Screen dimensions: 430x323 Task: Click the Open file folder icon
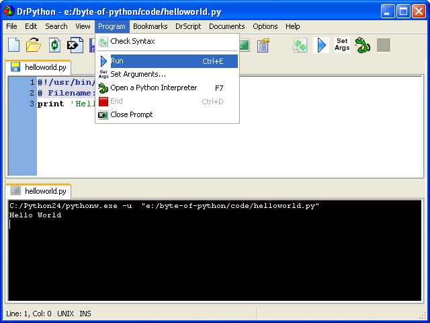tap(34, 45)
